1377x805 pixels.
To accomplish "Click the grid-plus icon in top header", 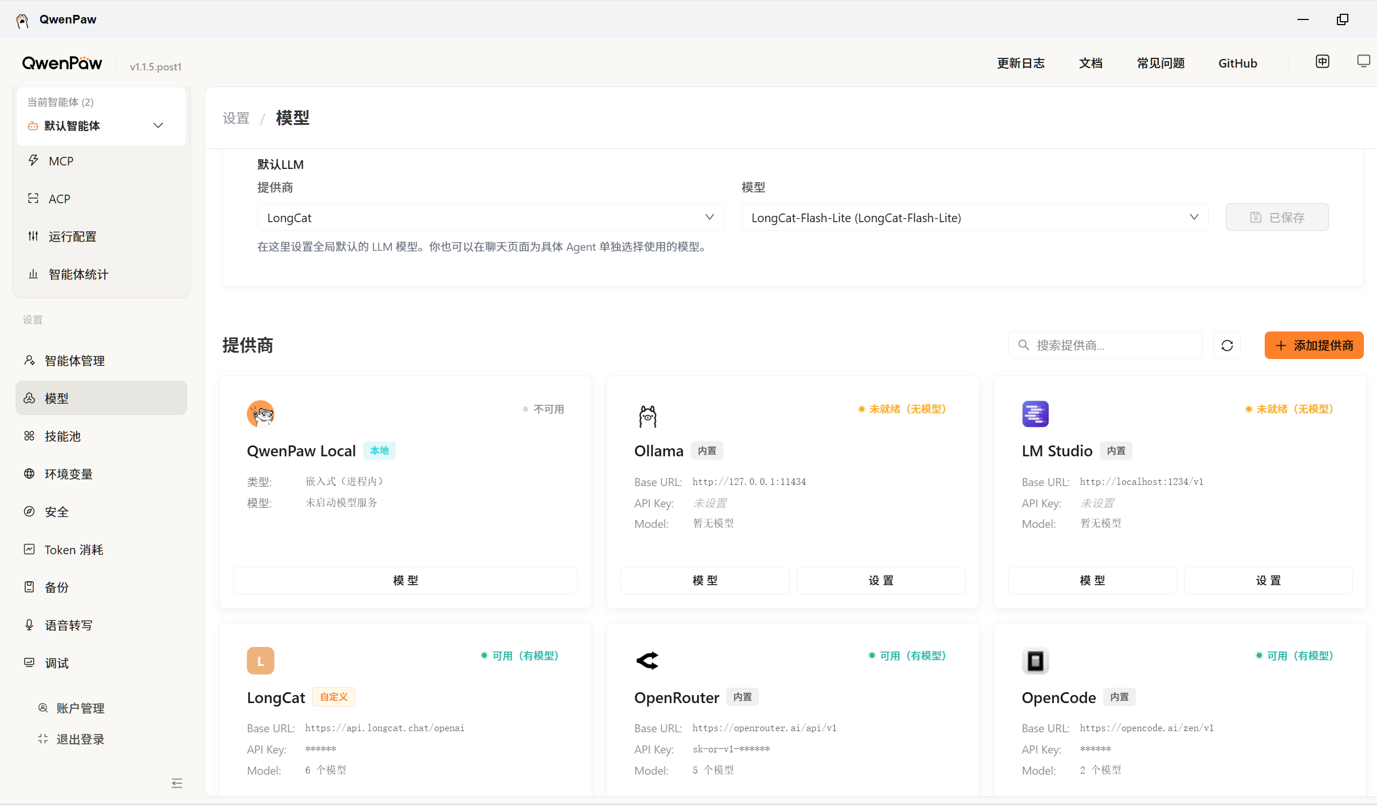I will [1323, 62].
